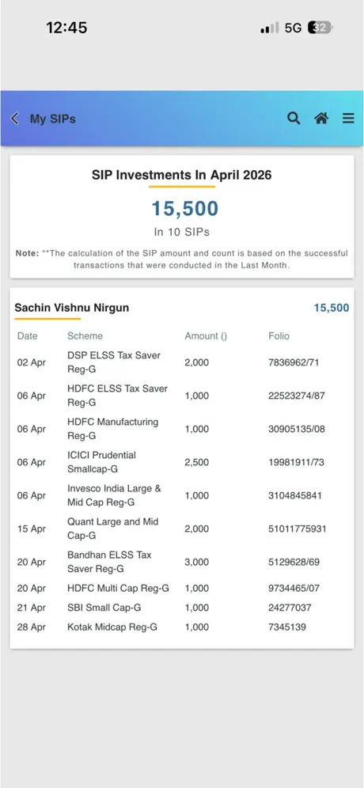Tap the battery indicator in status bar
This screenshot has width=364, height=788.
pyautogui.click(x=320, y=28)
